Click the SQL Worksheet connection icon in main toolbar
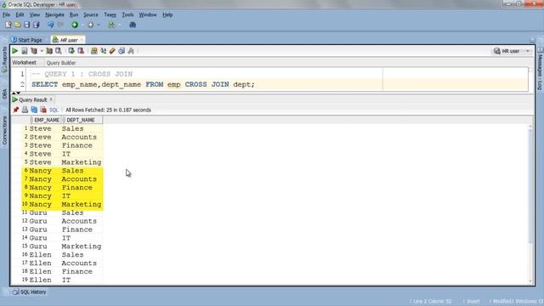Image resolution: width=544 pixels, height=306 pixels. pos(111,25)
